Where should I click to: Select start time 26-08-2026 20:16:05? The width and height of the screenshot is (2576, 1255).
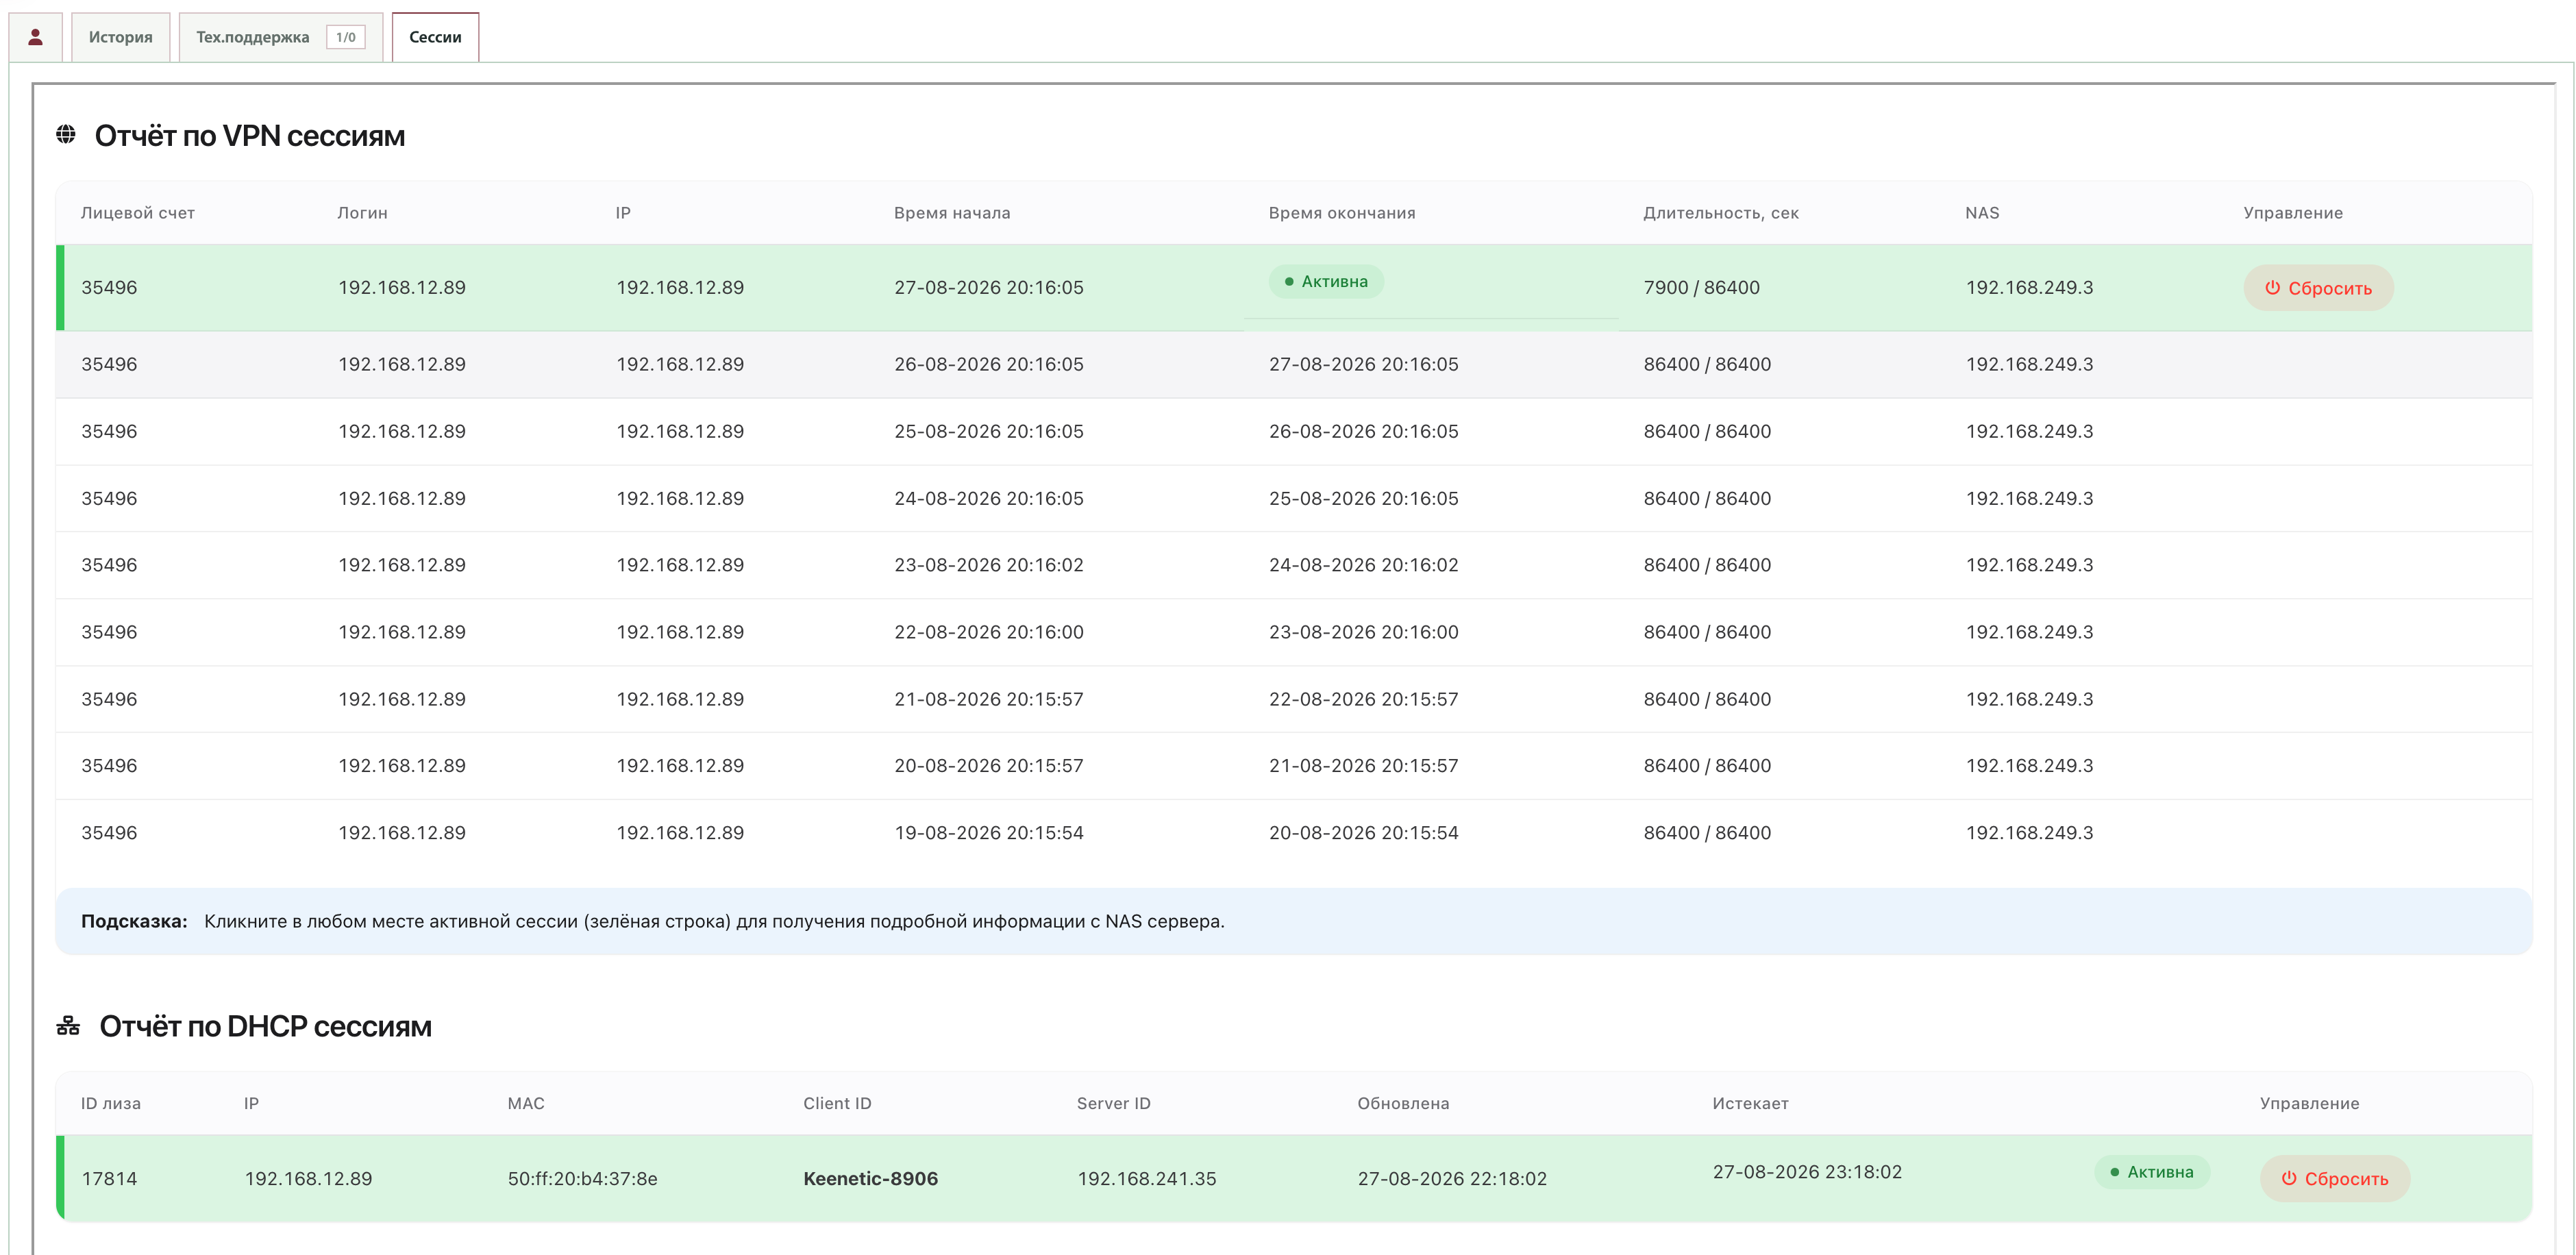[x=988, y=364]
